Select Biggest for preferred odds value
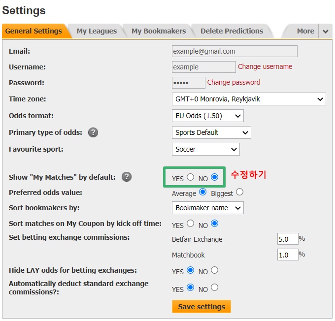 (x=239, y=192)
